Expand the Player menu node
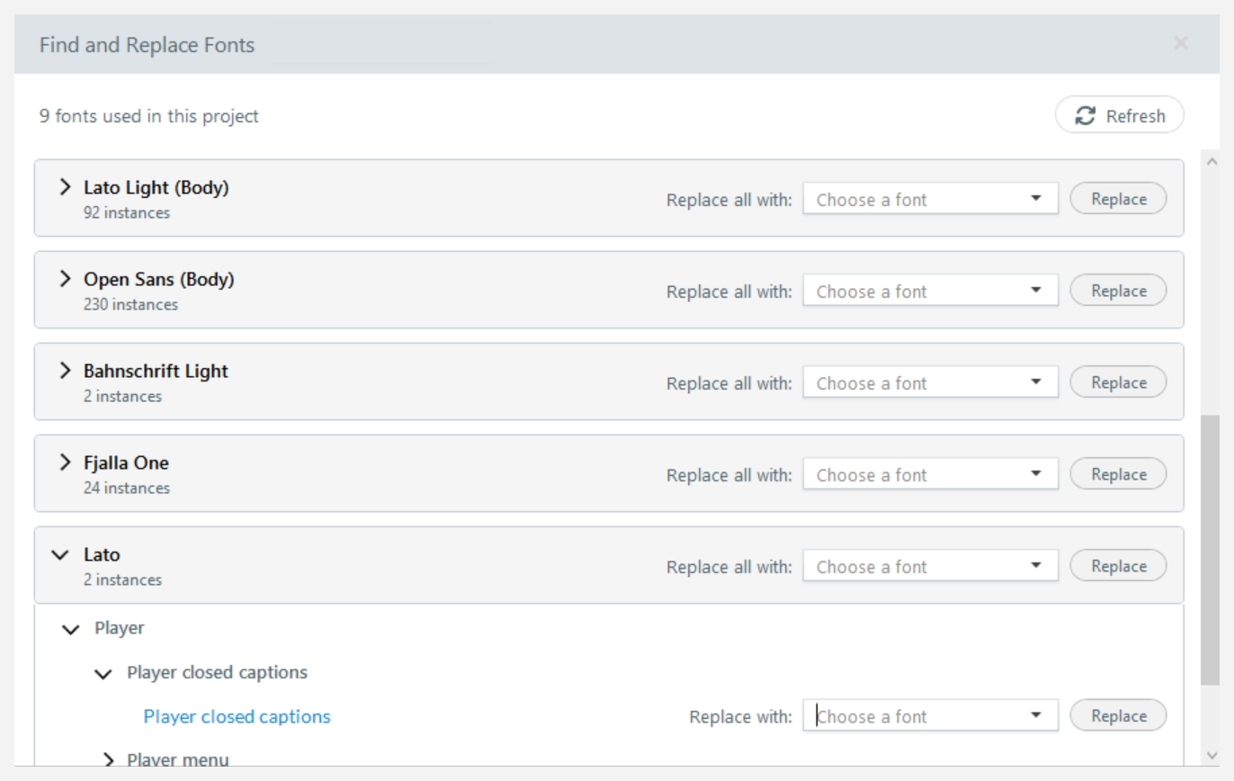This screenshot has width=1234, height=781. (109, 760)
